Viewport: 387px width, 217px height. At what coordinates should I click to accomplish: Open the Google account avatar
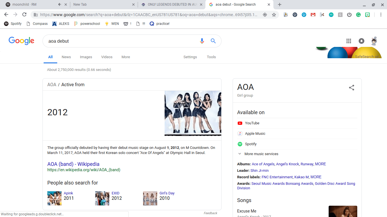coord(374,41)
